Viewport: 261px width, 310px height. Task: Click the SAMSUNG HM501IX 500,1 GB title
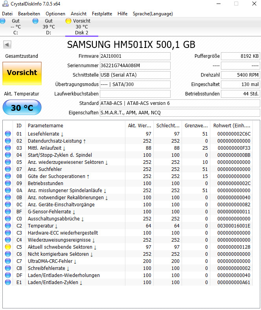[131, 45]
